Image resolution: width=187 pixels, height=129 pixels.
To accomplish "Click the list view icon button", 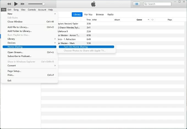I will (x=136, y=4).
